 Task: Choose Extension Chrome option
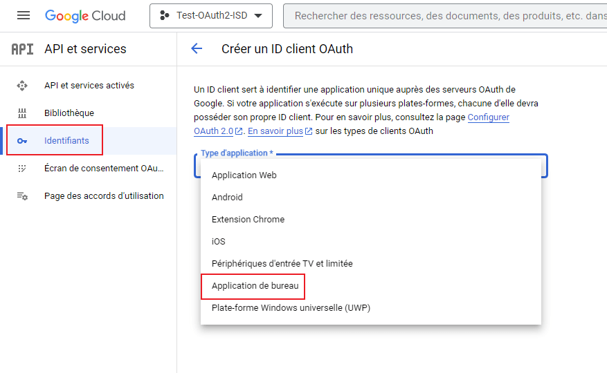coord(248,220)
